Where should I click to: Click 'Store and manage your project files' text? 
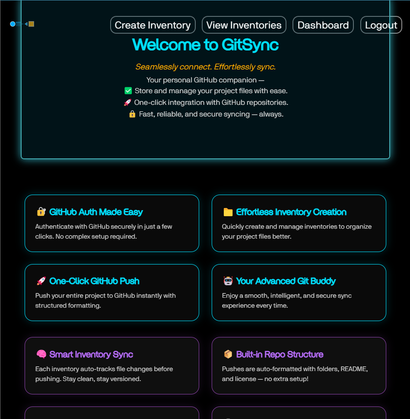tap(211, 91)
